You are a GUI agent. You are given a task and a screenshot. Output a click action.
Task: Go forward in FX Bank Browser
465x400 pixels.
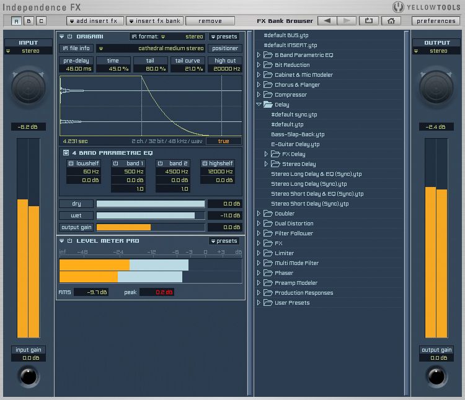coord(346,20)
